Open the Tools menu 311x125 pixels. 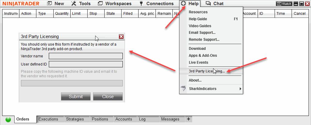coord(81,4)
